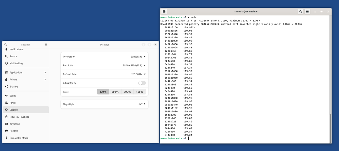Select the 300 % scale option
Viewport: 339px width, 151px height.
[127, 92]
